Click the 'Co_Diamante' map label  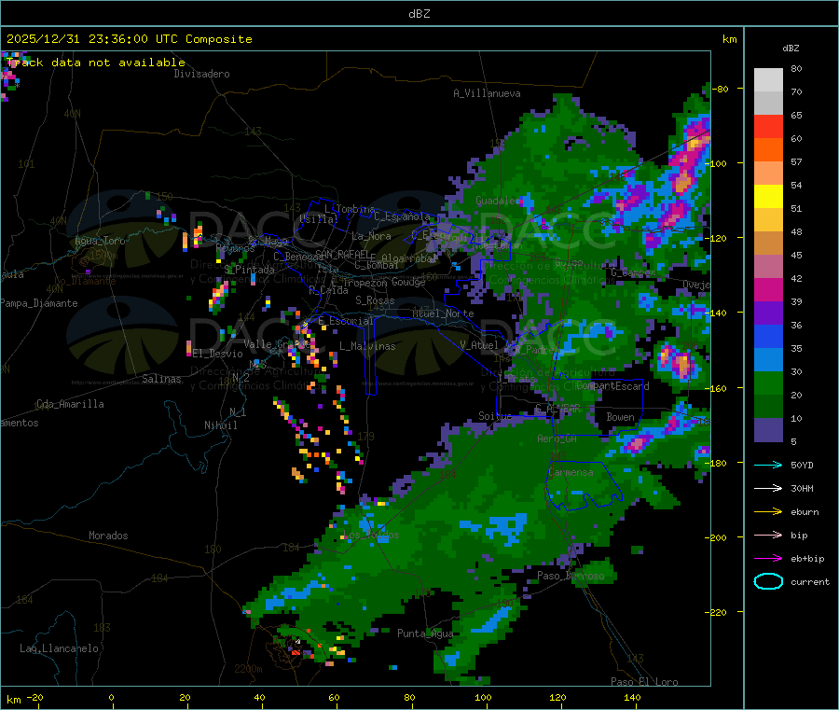[85, 281]
